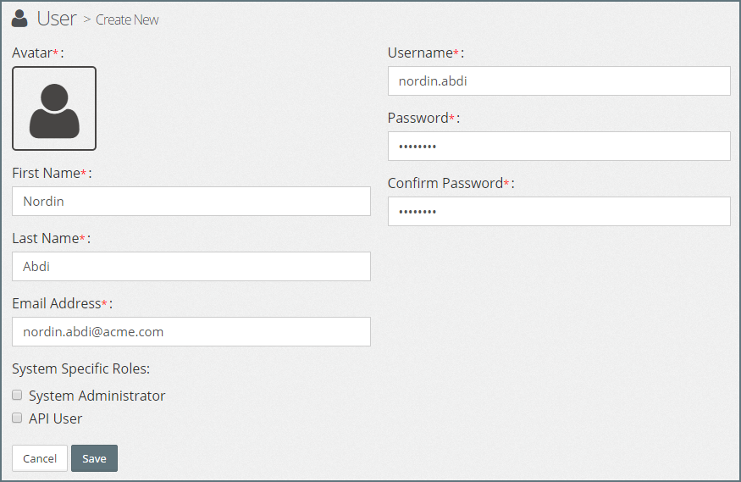This screenshot has width=741, height=482.
Task: Click the Confirm Password input
Action: pos(559,211)
